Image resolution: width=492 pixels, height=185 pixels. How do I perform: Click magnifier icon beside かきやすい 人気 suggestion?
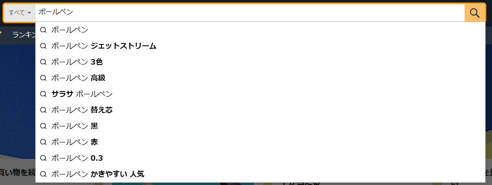pyautogui.click(x=43, y=174)
